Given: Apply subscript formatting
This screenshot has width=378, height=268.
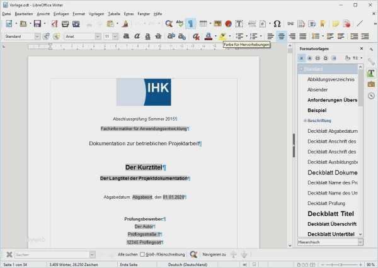Looking at the screenshot, I should (182, 36).
